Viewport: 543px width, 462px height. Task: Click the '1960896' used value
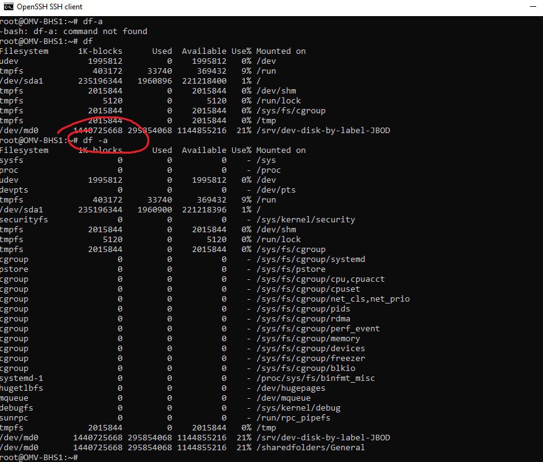tap(155, 81)
